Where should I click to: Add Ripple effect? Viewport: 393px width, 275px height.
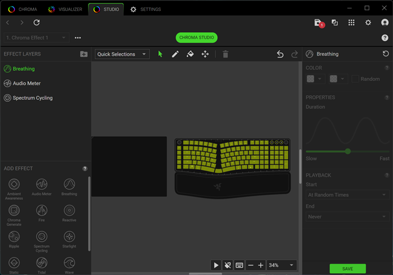14,239
